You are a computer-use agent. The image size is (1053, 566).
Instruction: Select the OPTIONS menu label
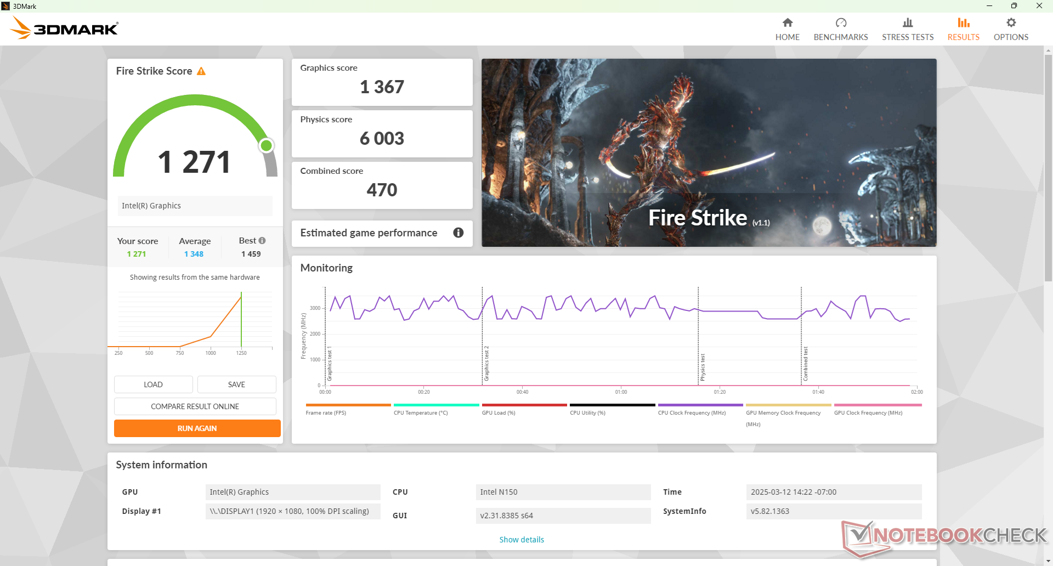point(1011,37)
